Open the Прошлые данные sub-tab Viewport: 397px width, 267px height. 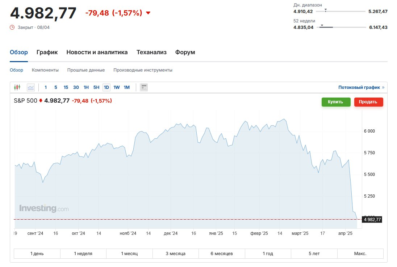click(x=86, y=70)
